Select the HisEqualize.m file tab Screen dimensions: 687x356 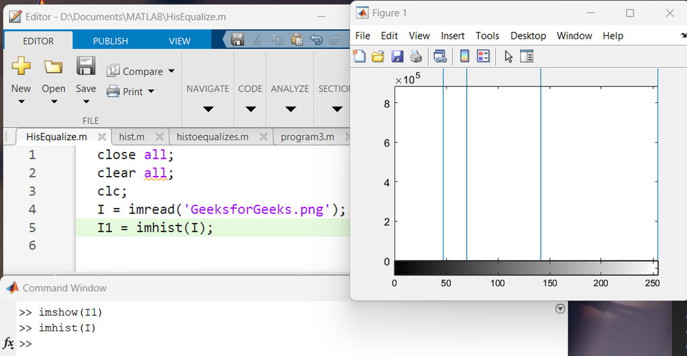[x=56, y=137]
